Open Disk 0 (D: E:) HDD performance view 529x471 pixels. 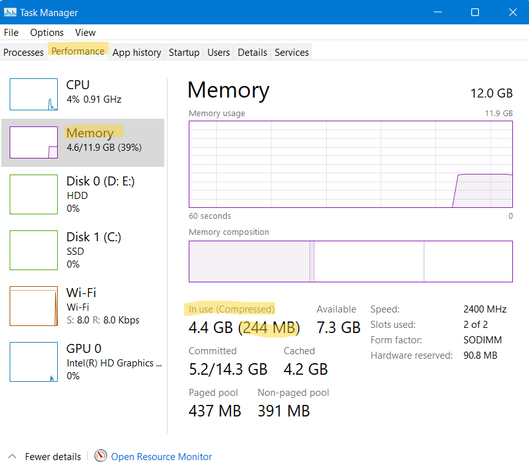point(33,194)
